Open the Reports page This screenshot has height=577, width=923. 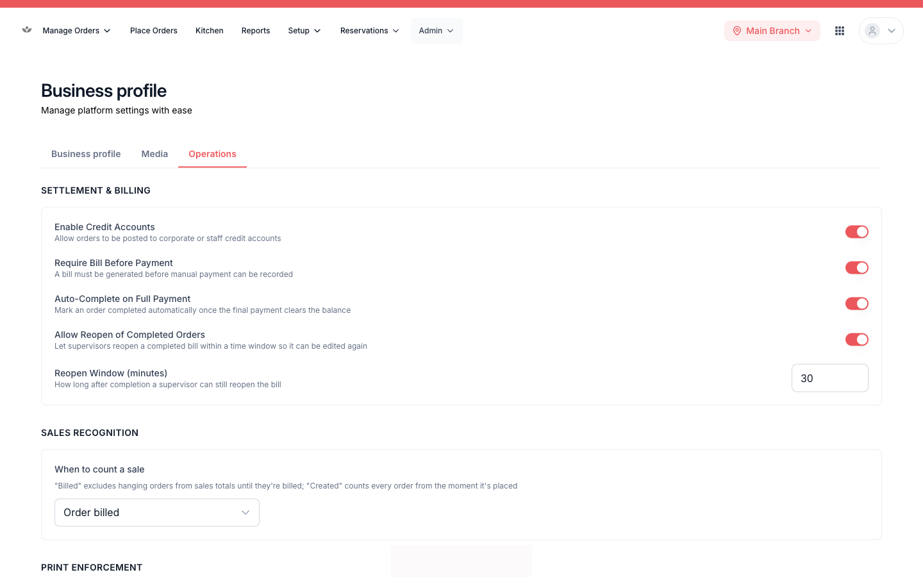pos(256,31)
